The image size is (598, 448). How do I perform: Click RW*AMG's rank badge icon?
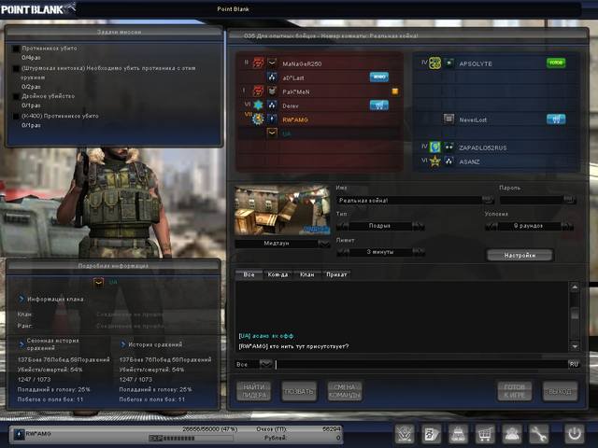click(x=272, y=119)
